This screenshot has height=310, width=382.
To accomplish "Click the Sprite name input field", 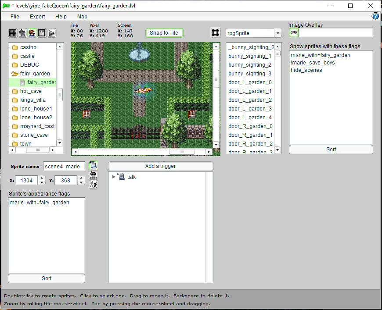I will [x=64, y=167].
